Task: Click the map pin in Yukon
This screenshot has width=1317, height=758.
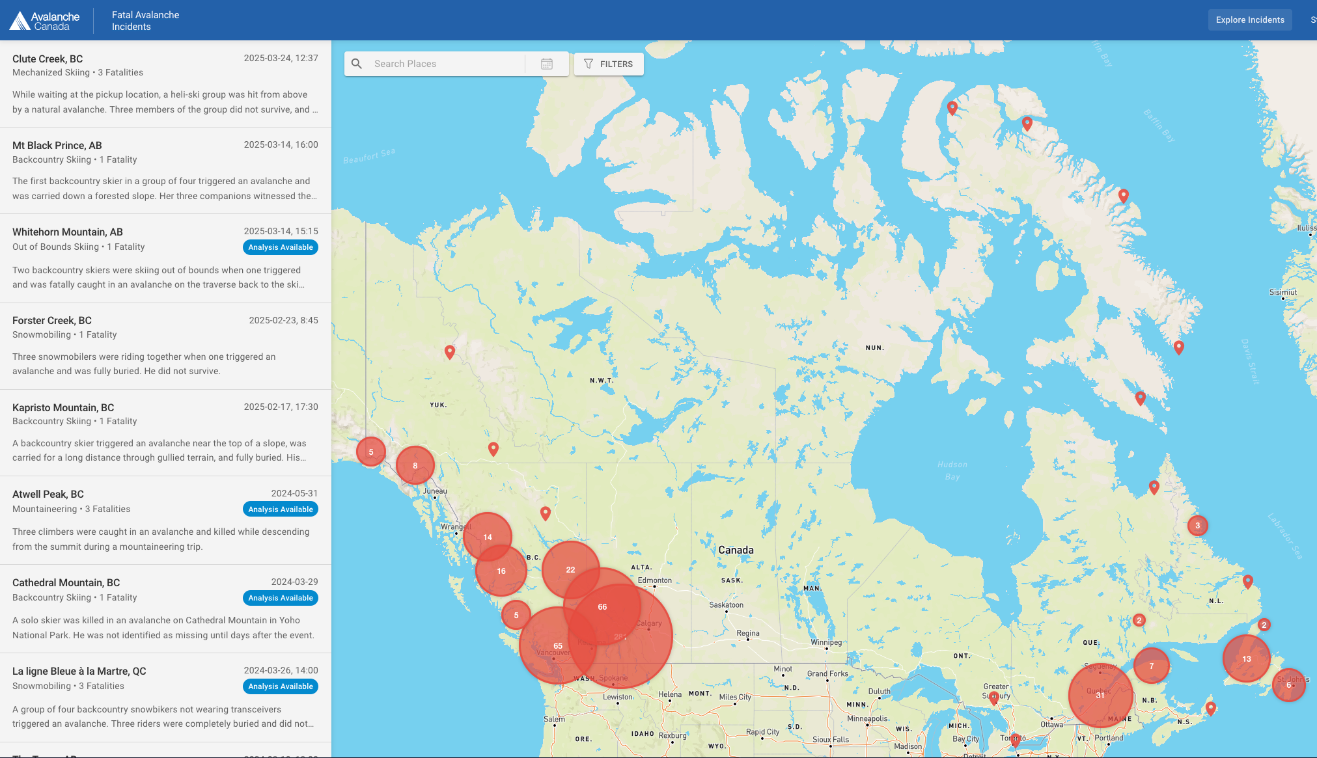Action: coord(450,351)
